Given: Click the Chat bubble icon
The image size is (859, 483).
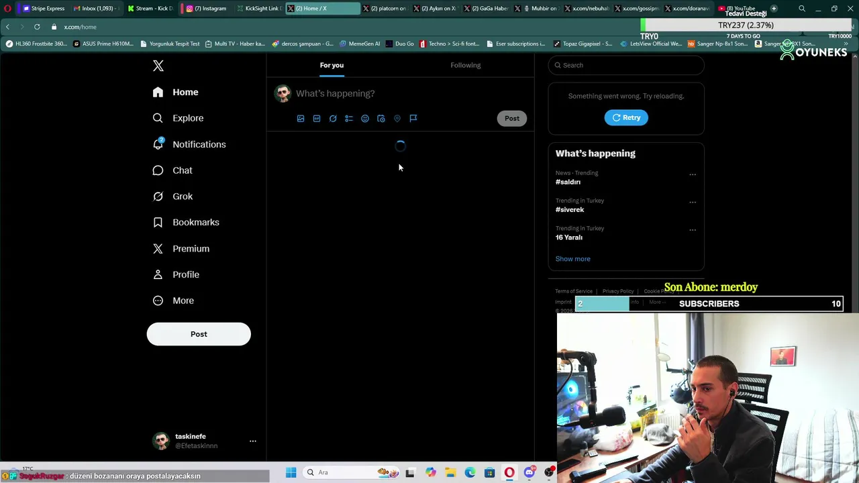Looking at the screenshot, I should (158, 170).
